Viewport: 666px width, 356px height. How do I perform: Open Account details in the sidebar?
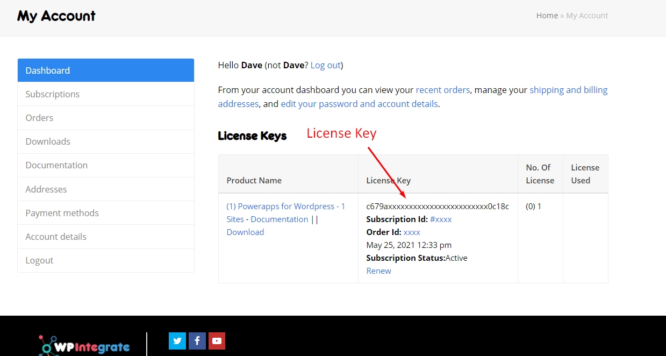(x=106, y=237)
